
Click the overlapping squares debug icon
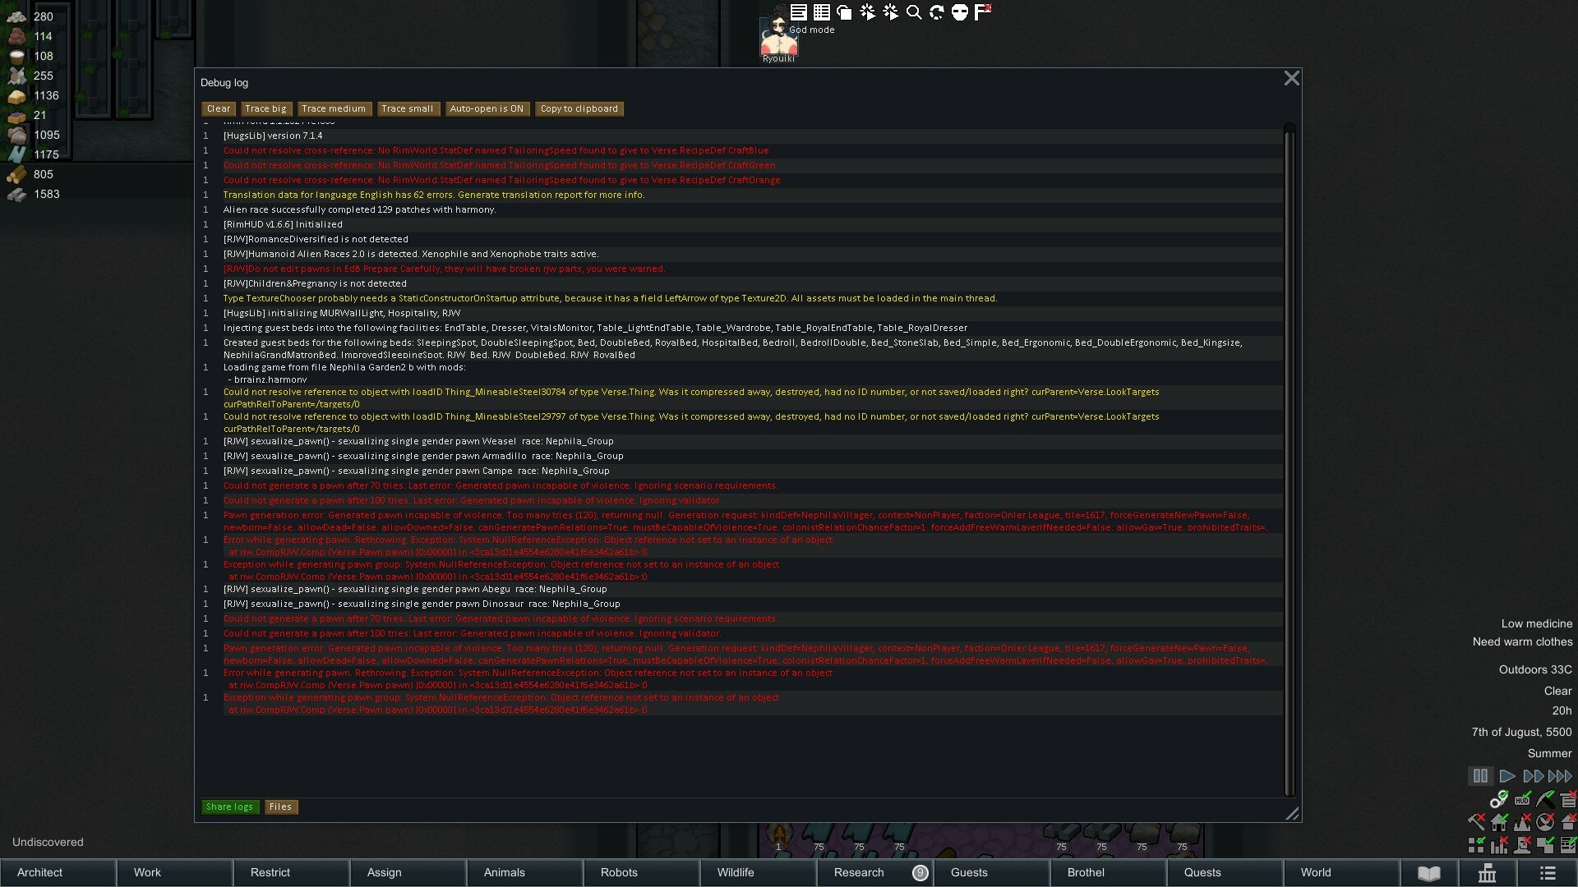pyautogui.click(x=844, y=11)
